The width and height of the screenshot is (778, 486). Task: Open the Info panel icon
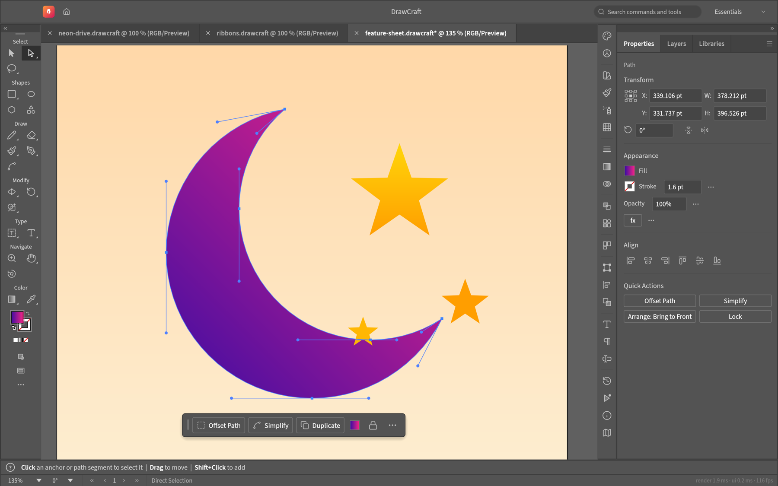[607, 416]
